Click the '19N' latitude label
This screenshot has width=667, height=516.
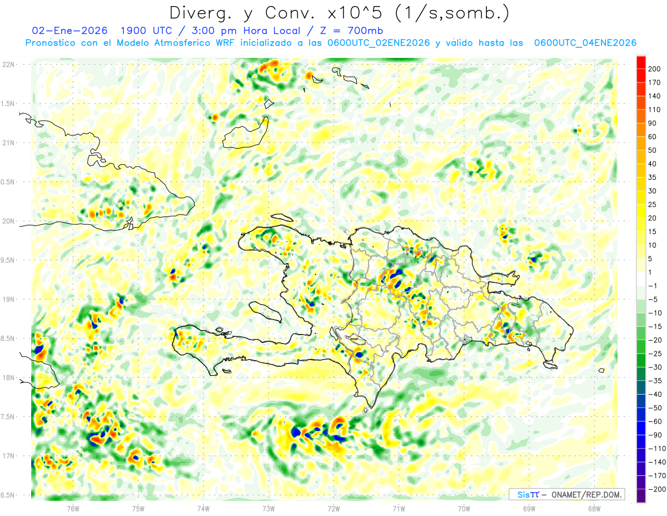point(8,299)
